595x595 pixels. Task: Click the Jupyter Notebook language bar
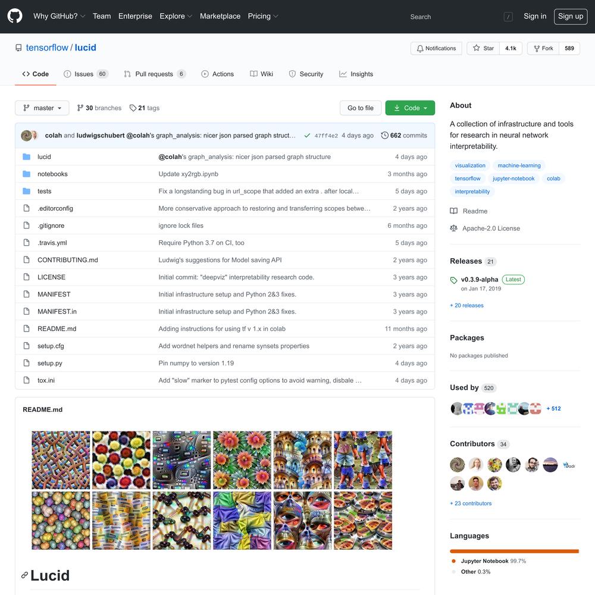point(514,551)
